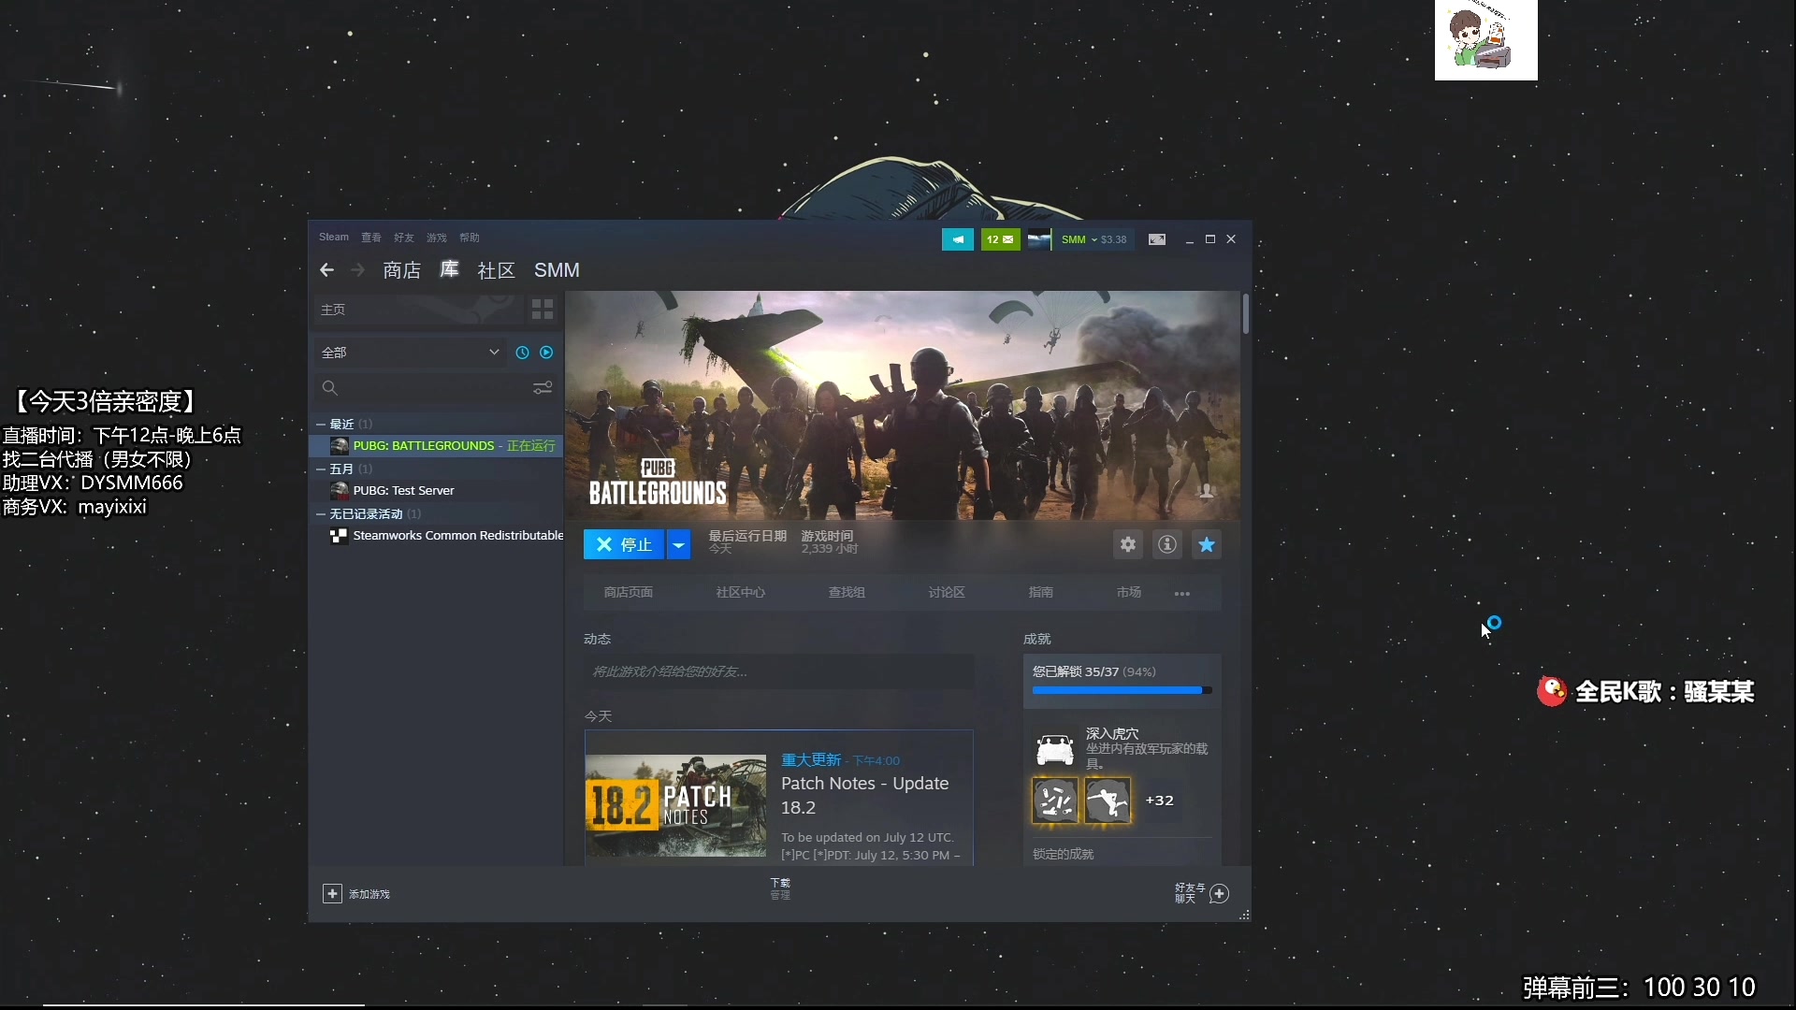Open the 指南 link
1796x1010 pixels.
point(1041,593)
